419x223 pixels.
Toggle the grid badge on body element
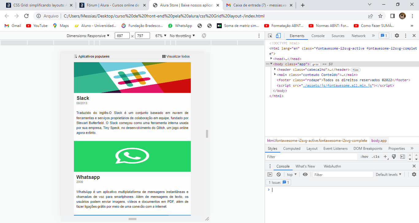[315, 64]
